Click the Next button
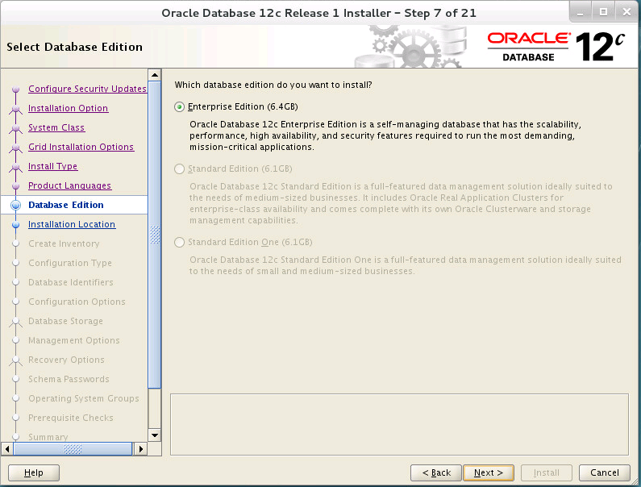The width and height of the screenshot is (641, 487). click(489, 472)
